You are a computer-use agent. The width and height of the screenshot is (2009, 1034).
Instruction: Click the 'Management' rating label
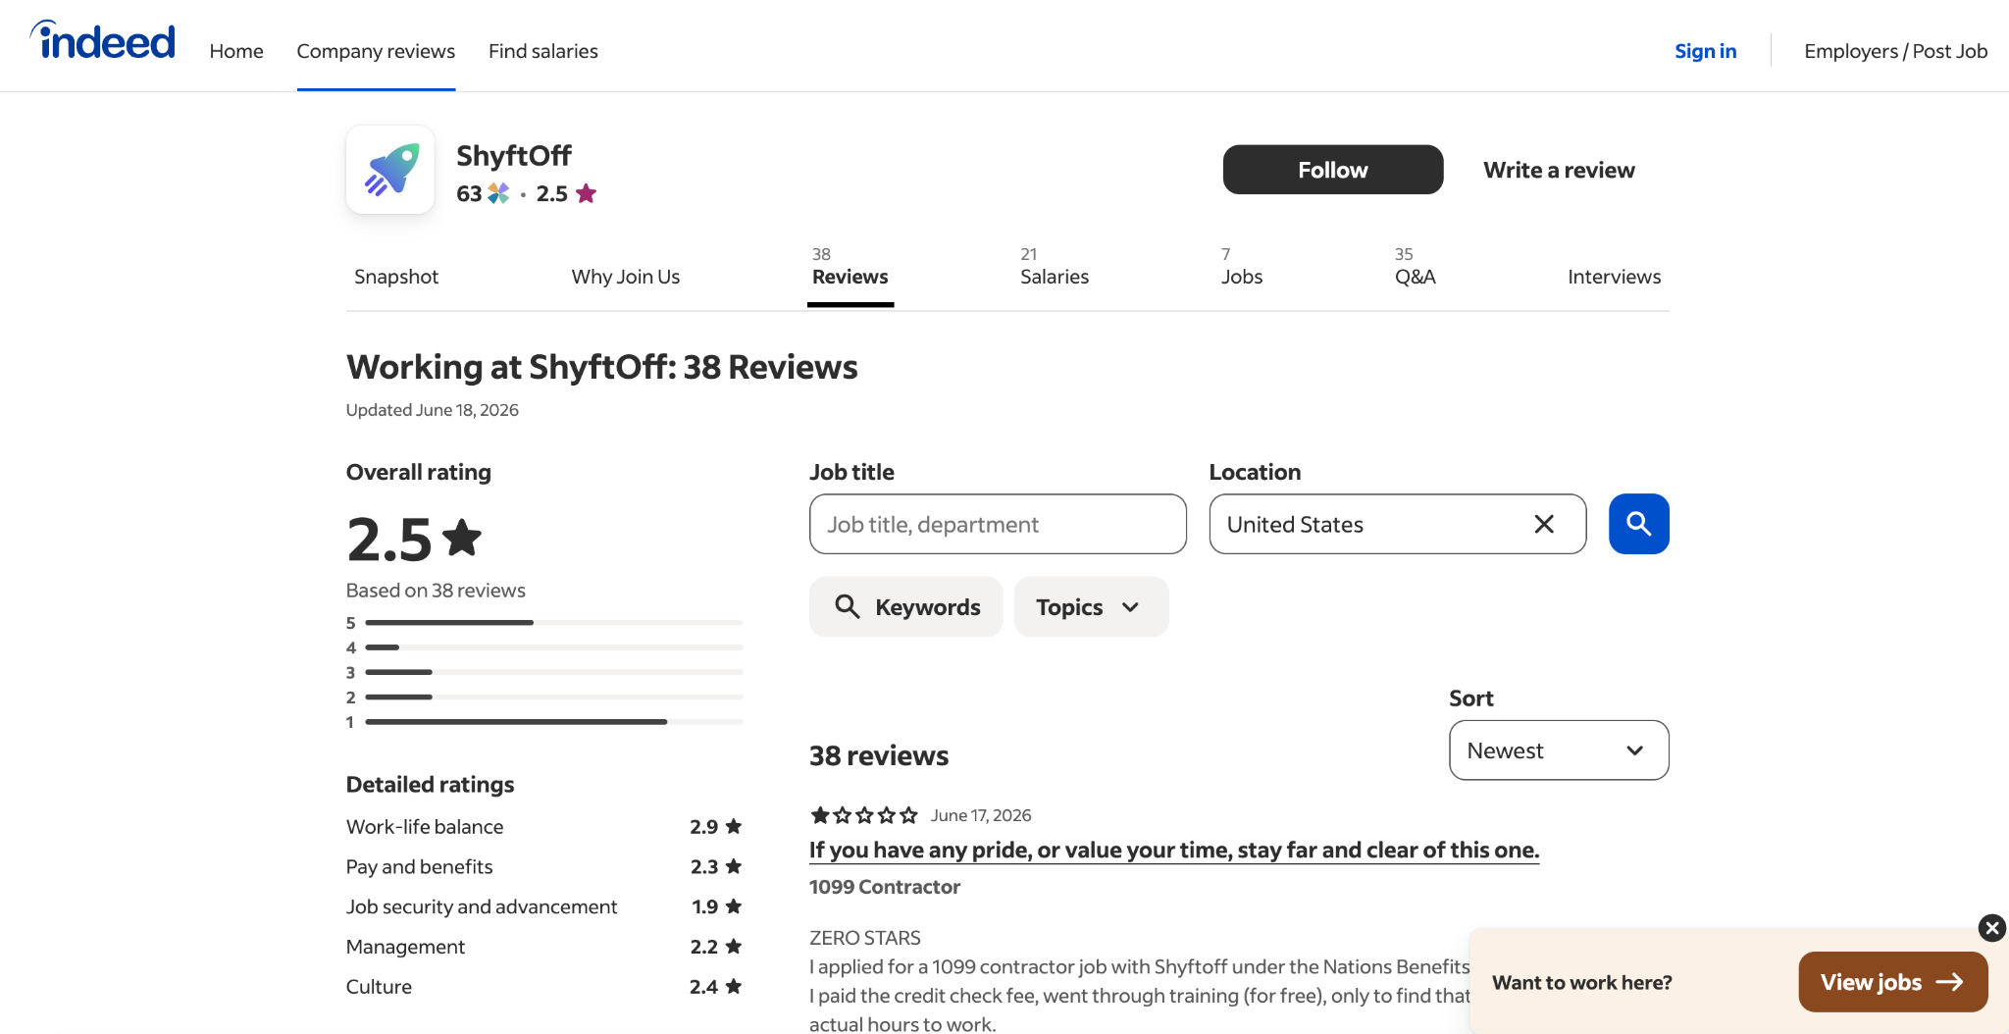coord(405,947)
